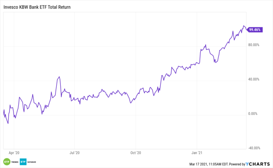Click the Jan '21 date label
Image resolution: width=273 pixels, height=168 pixels.
pyautogui.click(x=197, y=153)
